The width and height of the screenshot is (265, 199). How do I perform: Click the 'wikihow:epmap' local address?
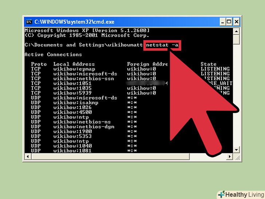coord(74,69)
